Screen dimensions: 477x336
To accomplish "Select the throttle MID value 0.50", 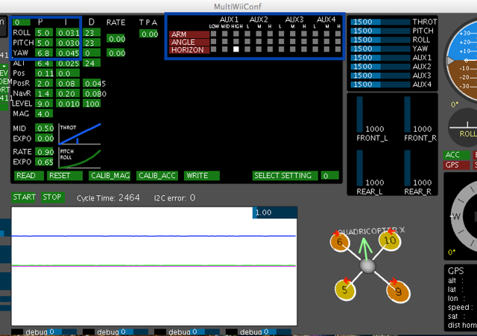I will [44, 128].
